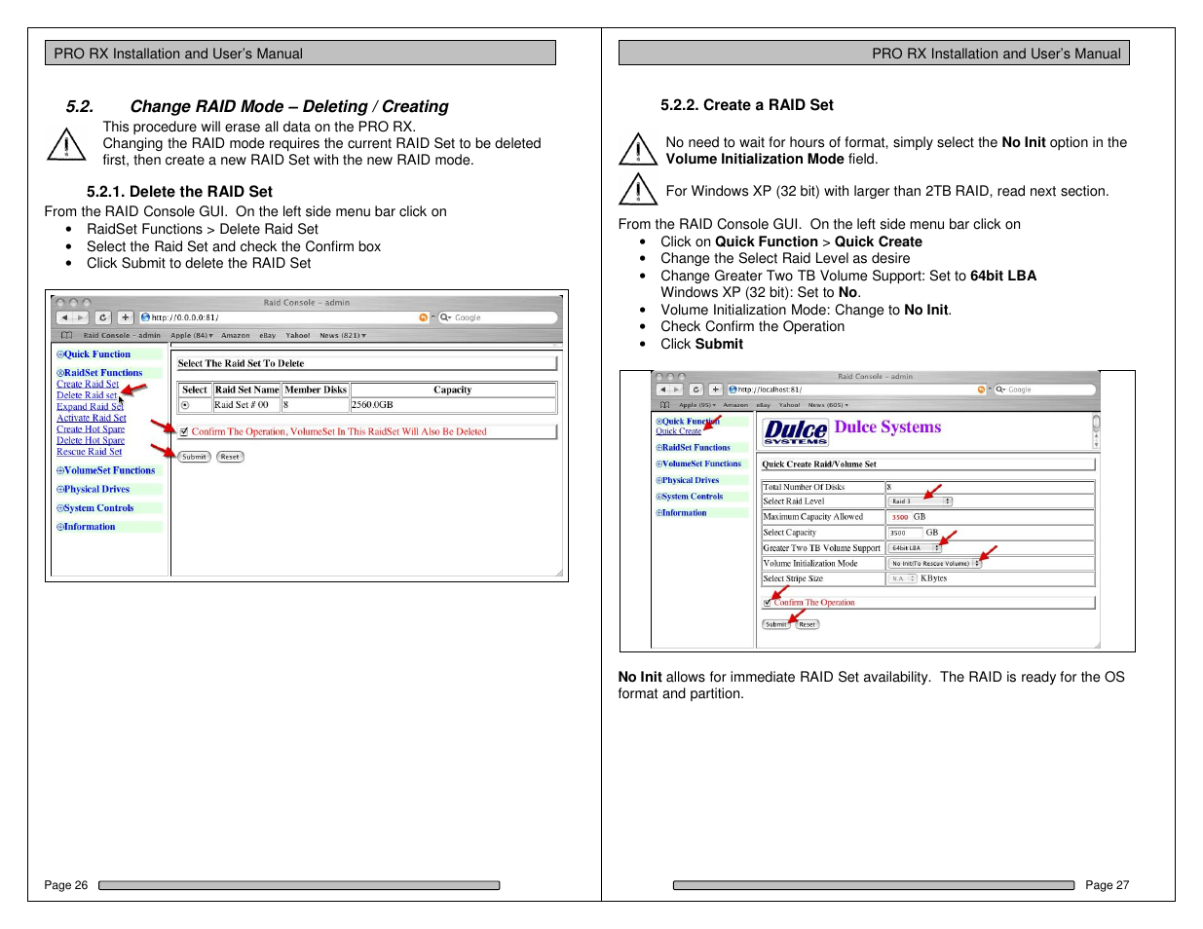Expand Information in the Quick Create window

click(681, 513)
